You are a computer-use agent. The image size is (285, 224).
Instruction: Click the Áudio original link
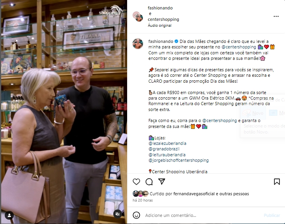point(159,25)
